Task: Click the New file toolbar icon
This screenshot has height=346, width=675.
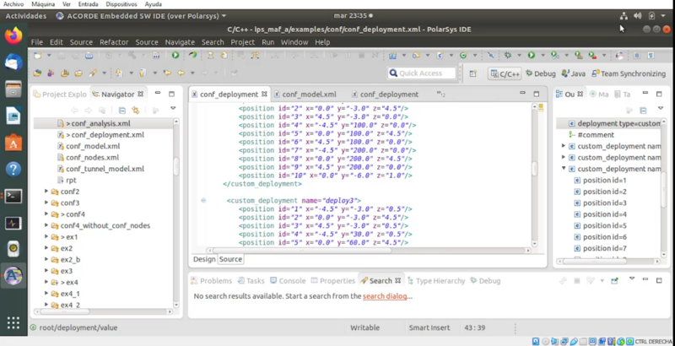Action: [38, 56]
